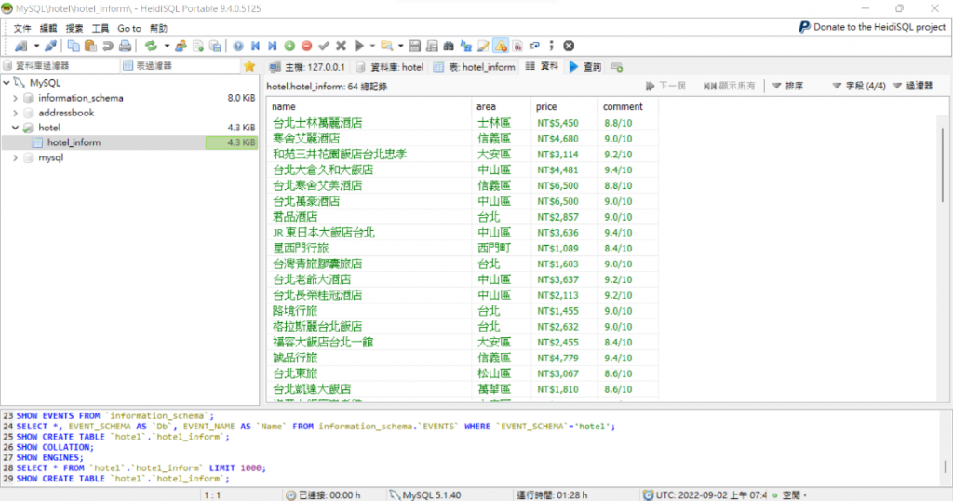The height and width of the screenshot is (501, 953).
Task: Click the round stop X icon
Action: [569, 47]
